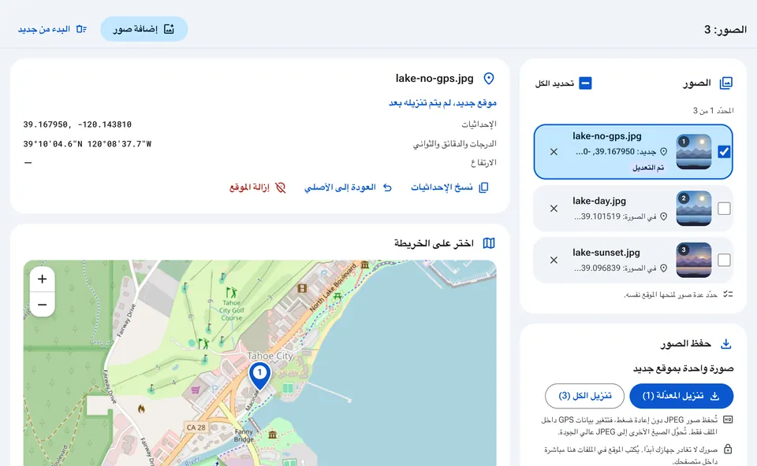Check the lake-day.jpg checkbox

click(x=724, y=209)
